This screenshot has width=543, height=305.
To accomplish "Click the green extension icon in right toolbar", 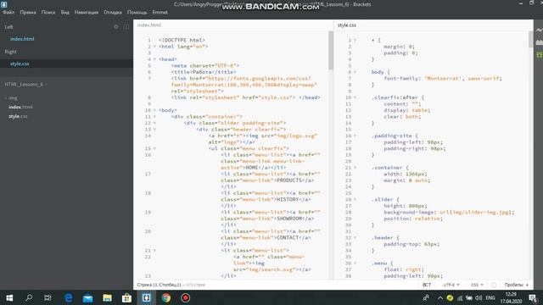I will [x=540, y=54].
